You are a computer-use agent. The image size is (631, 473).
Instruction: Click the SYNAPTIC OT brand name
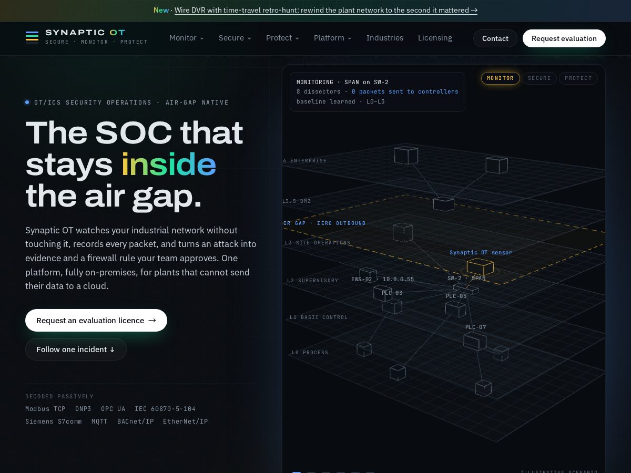(x=85, y=33)
